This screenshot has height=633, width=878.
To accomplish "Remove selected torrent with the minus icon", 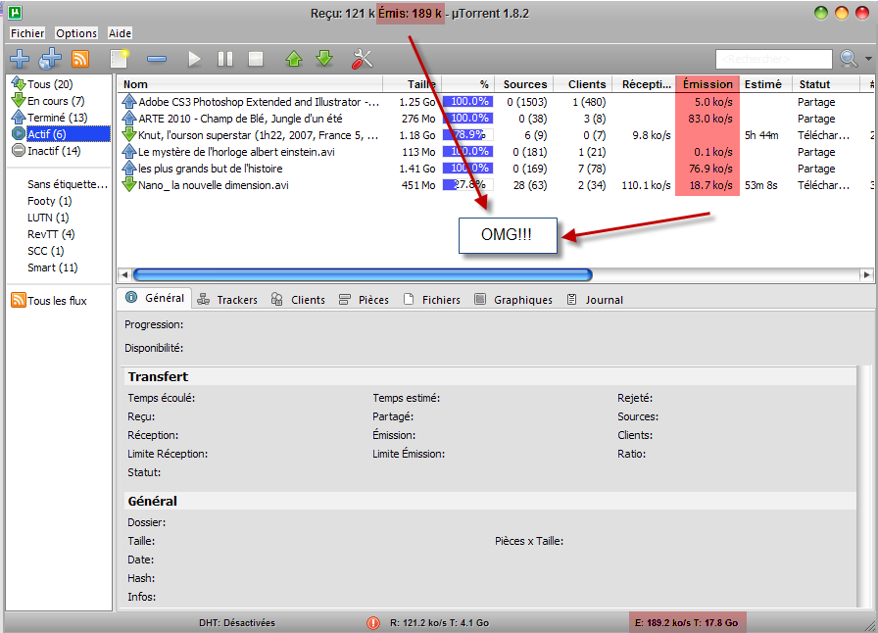I will pos(158,59).
